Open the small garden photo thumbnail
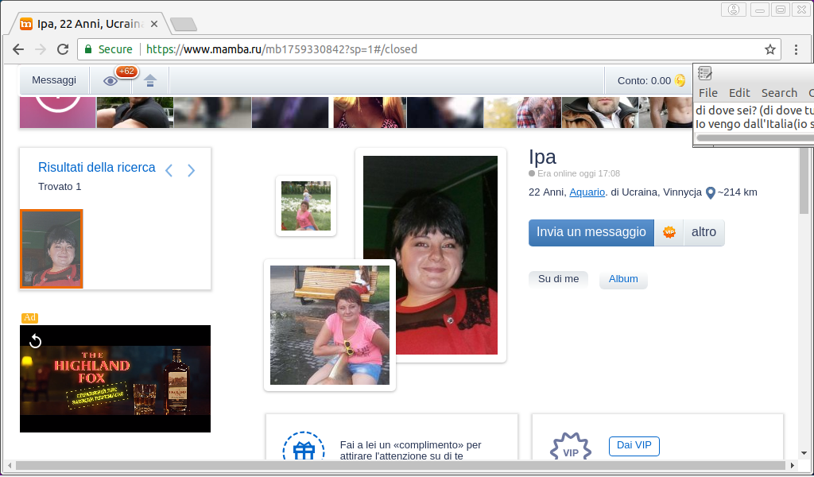The image size is (814, 477). point(306,206)
